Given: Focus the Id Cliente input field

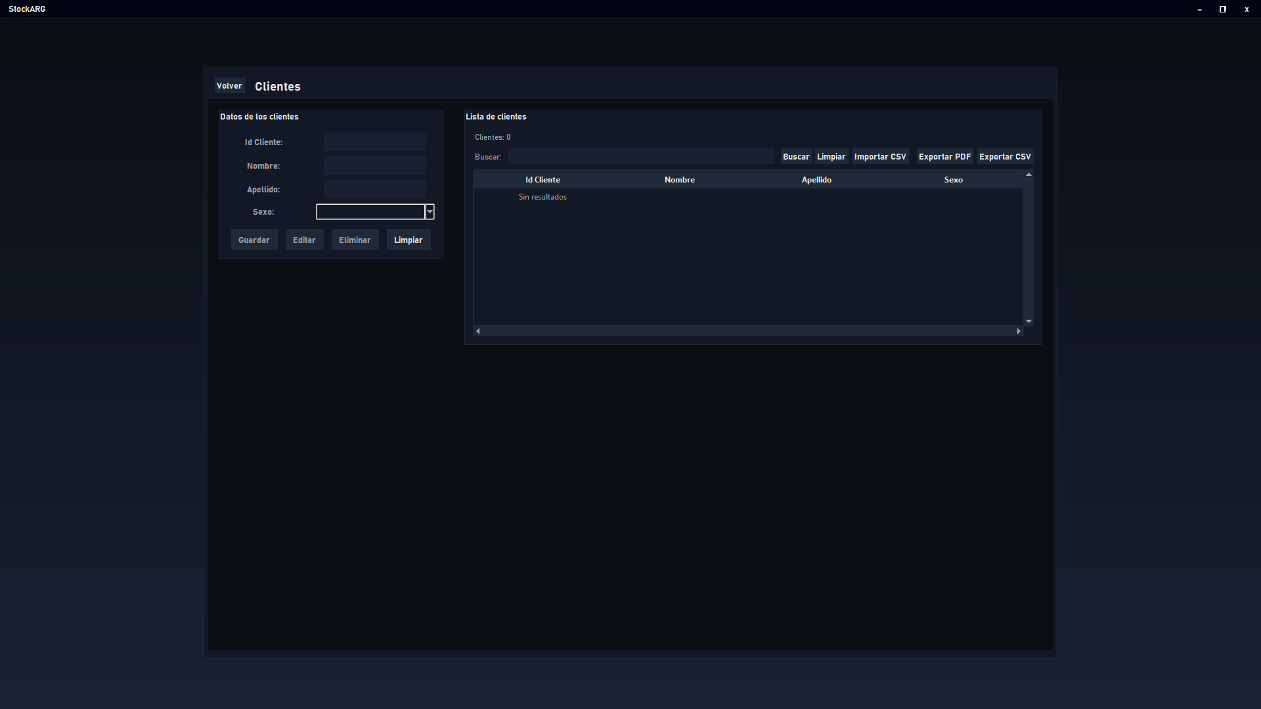Looking at the screenshot, I should click(x=374, y=142).
